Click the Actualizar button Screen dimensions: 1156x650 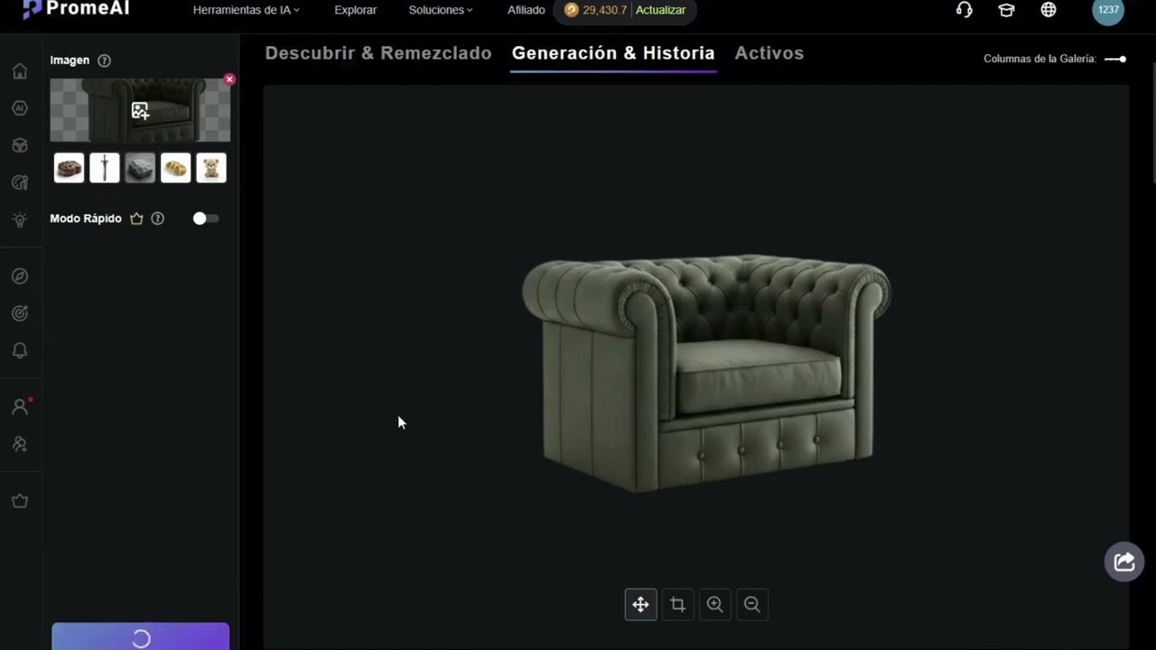click(661, 10)
